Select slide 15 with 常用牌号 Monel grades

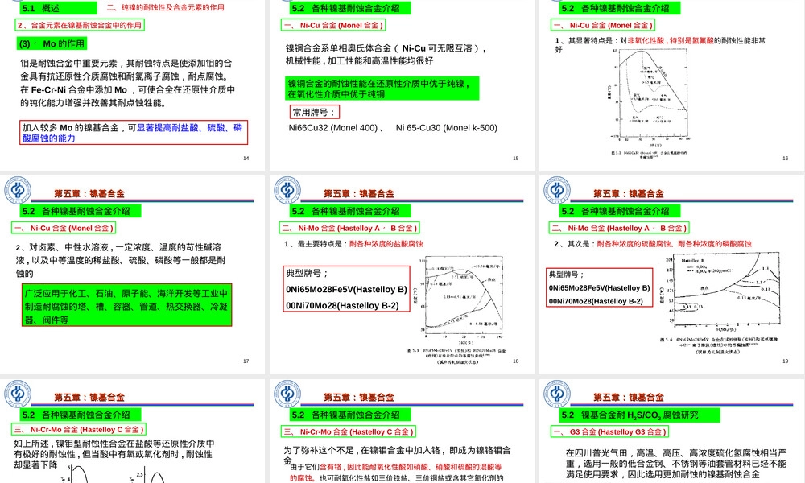[x=402, y=85]
